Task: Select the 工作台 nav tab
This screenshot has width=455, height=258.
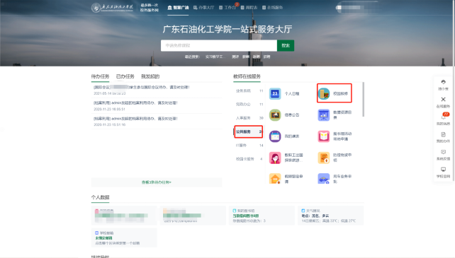Action: pos(227,8)
